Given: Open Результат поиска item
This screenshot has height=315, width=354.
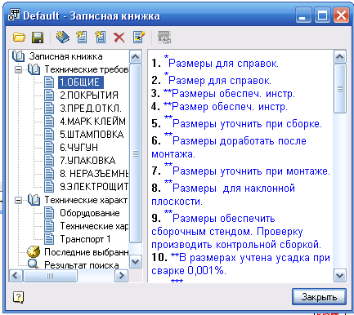Looking at the screenshot, I should (x=82, y=265).
